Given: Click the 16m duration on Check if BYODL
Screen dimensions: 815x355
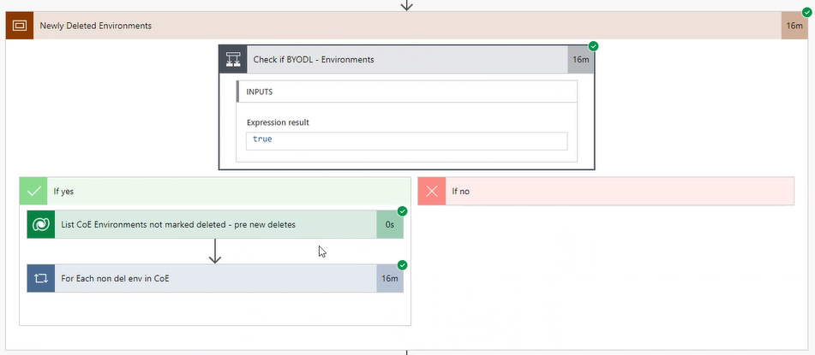Looking at the screenshot, I should [580, 59].
